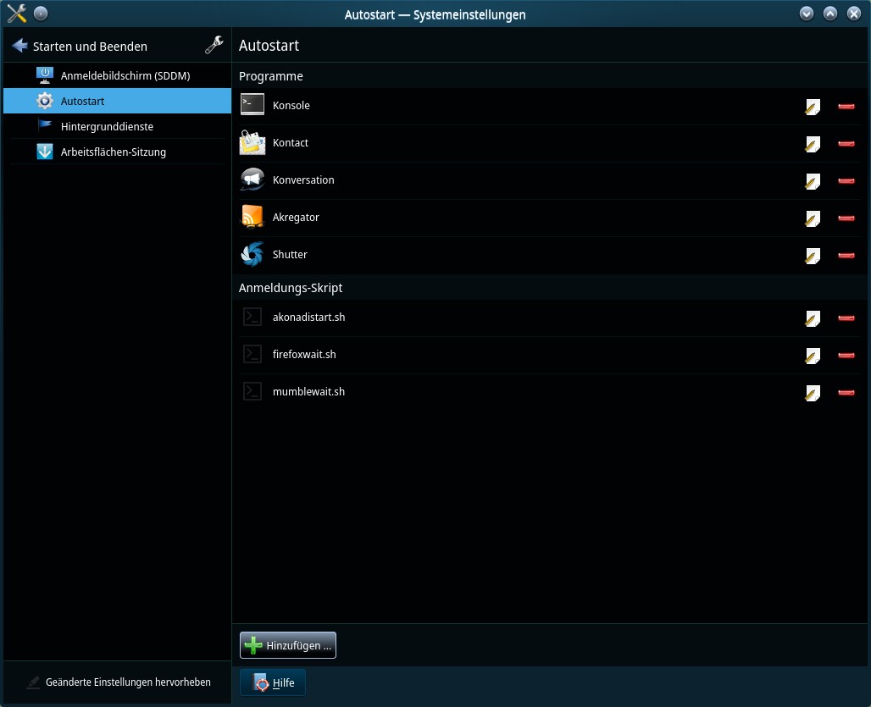This screenshot has height=707, width=871.
Task: Click the Shutter aperture icon
Action: [252, 254]
